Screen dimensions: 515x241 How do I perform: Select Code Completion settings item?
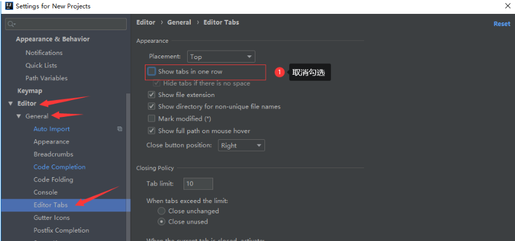tap(59, 167)
